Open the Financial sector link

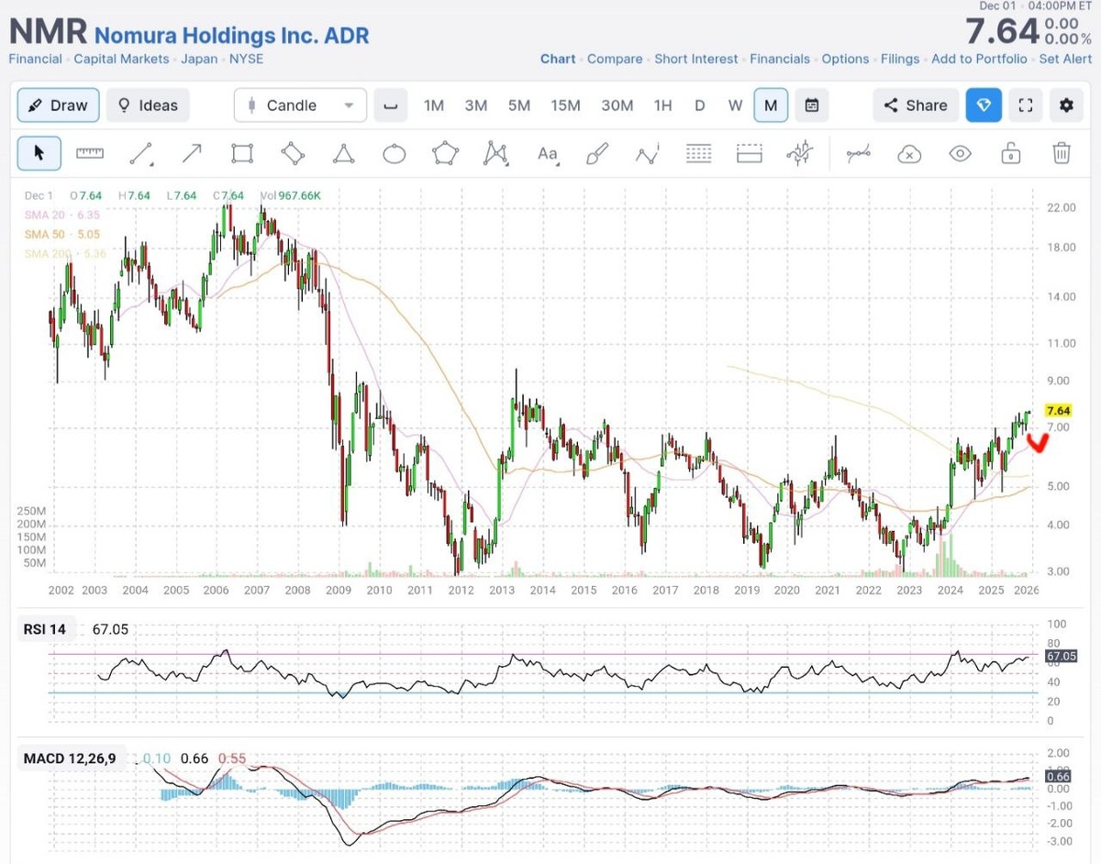[x=35, y=59]
